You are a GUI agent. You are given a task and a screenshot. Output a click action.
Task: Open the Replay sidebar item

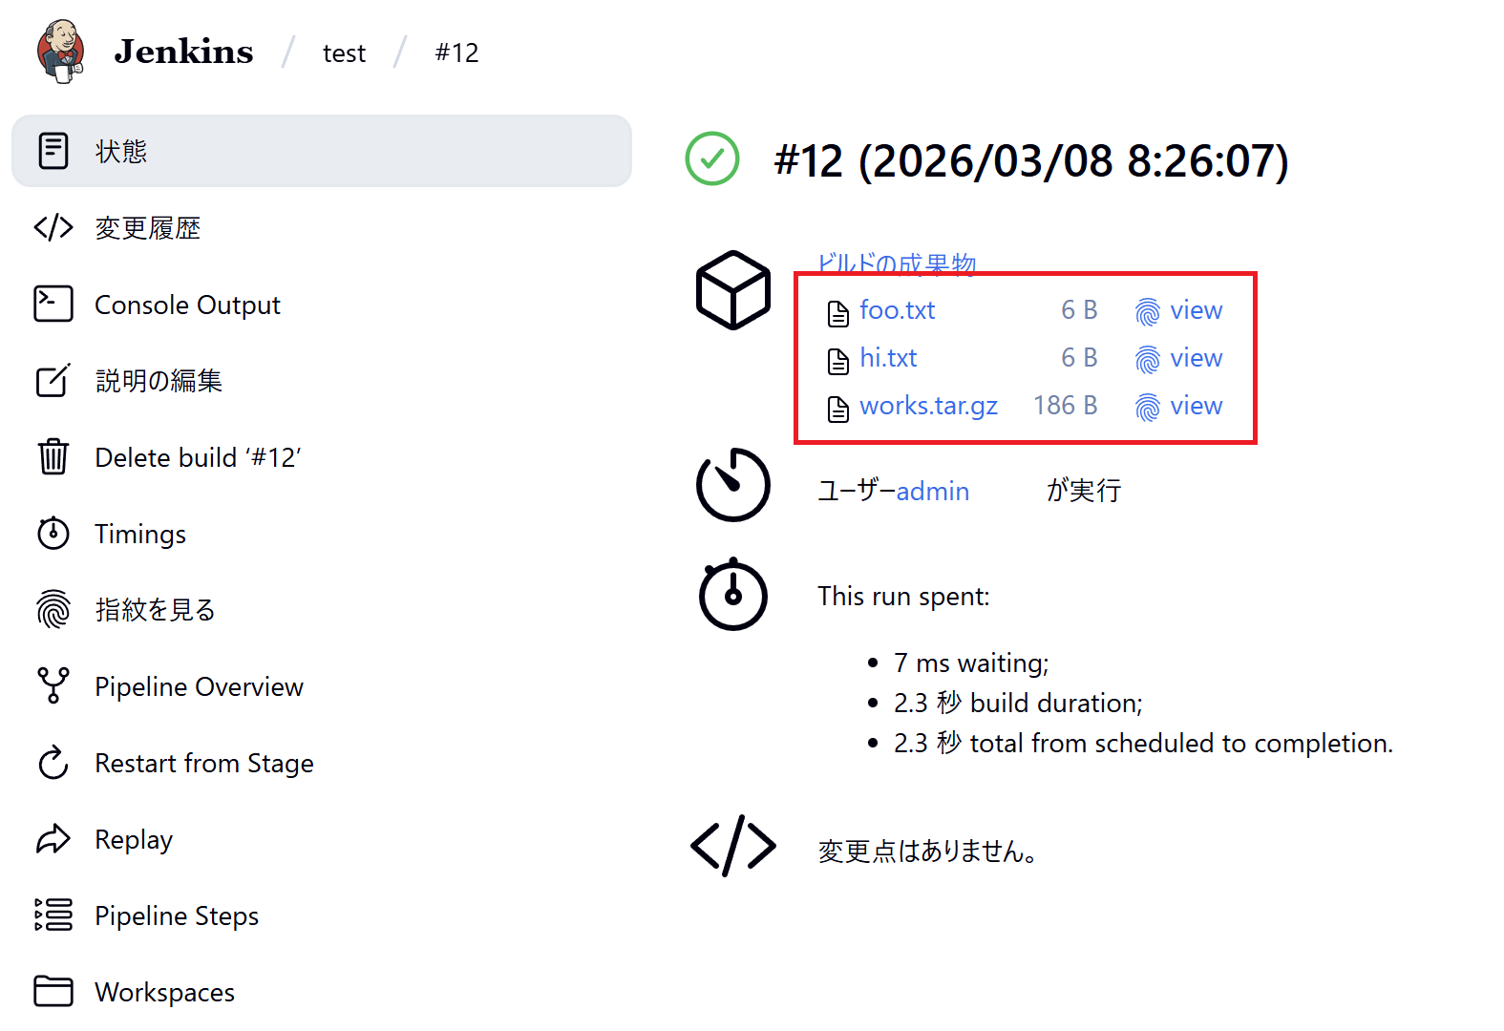(134, 839)
